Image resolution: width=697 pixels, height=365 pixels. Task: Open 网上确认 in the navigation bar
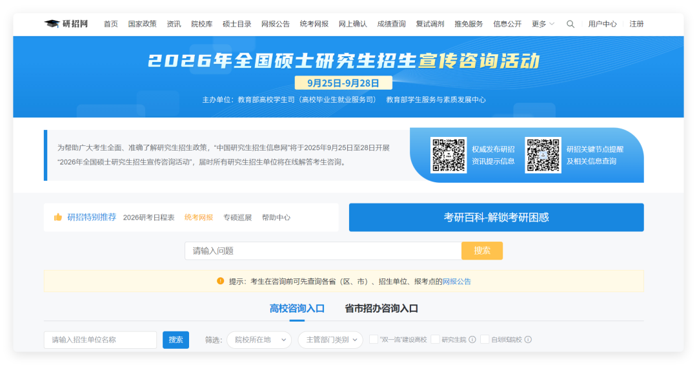click(353, 24)
